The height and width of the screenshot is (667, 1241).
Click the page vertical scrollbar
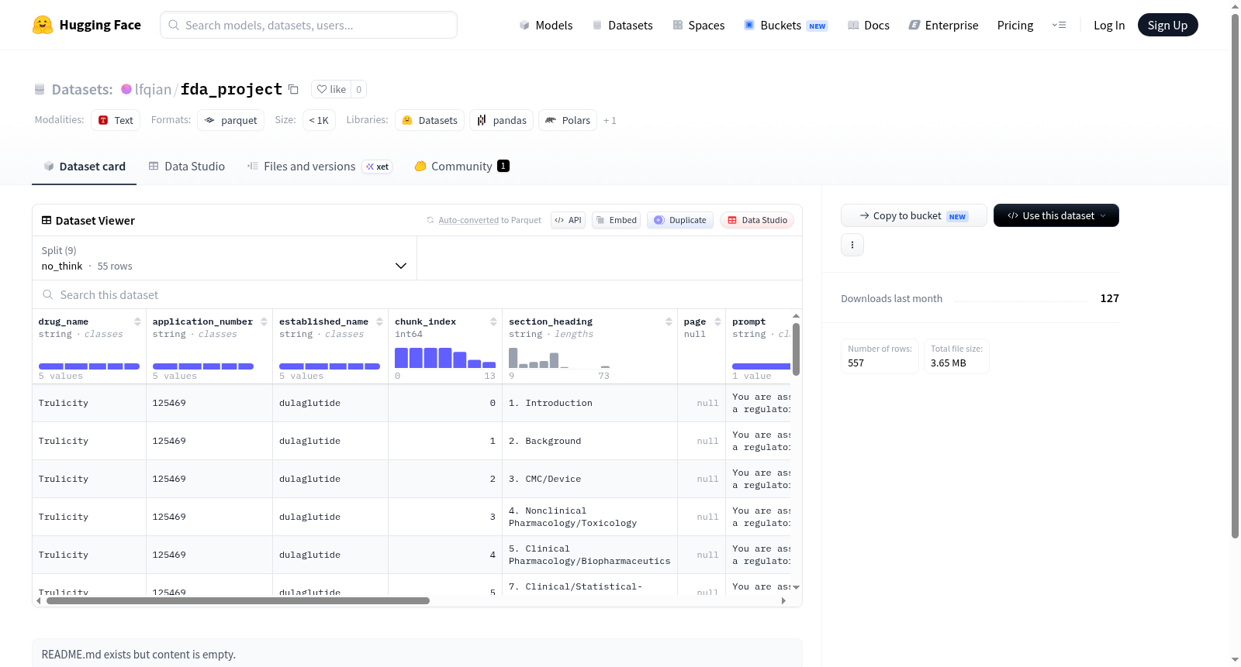[1235, 275]
